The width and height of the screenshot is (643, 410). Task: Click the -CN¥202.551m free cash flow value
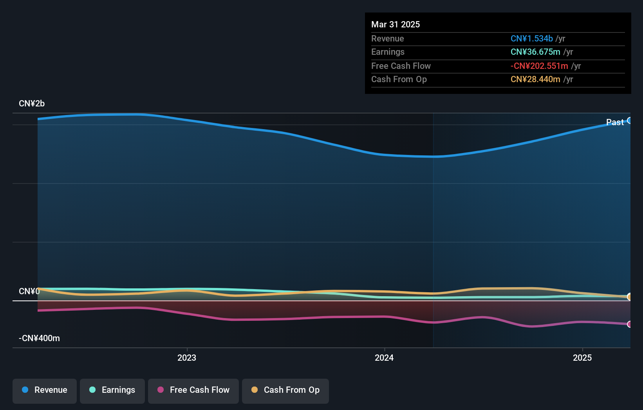point(539,66)
